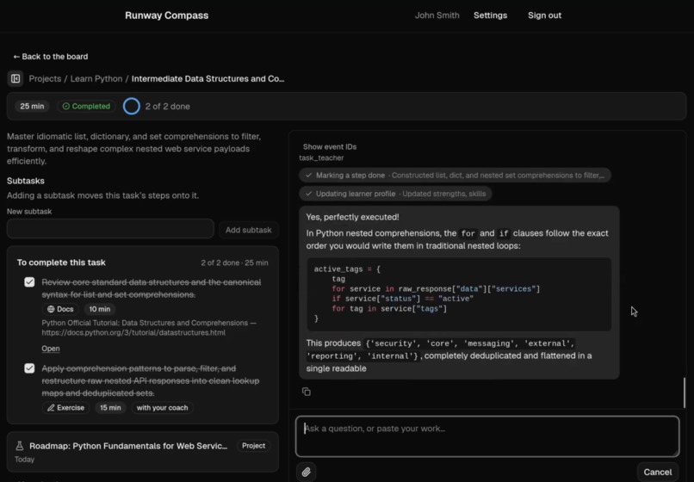Expand the Updating learner profile event
This screenshot has height=482, width=694.
pos(395,194)
